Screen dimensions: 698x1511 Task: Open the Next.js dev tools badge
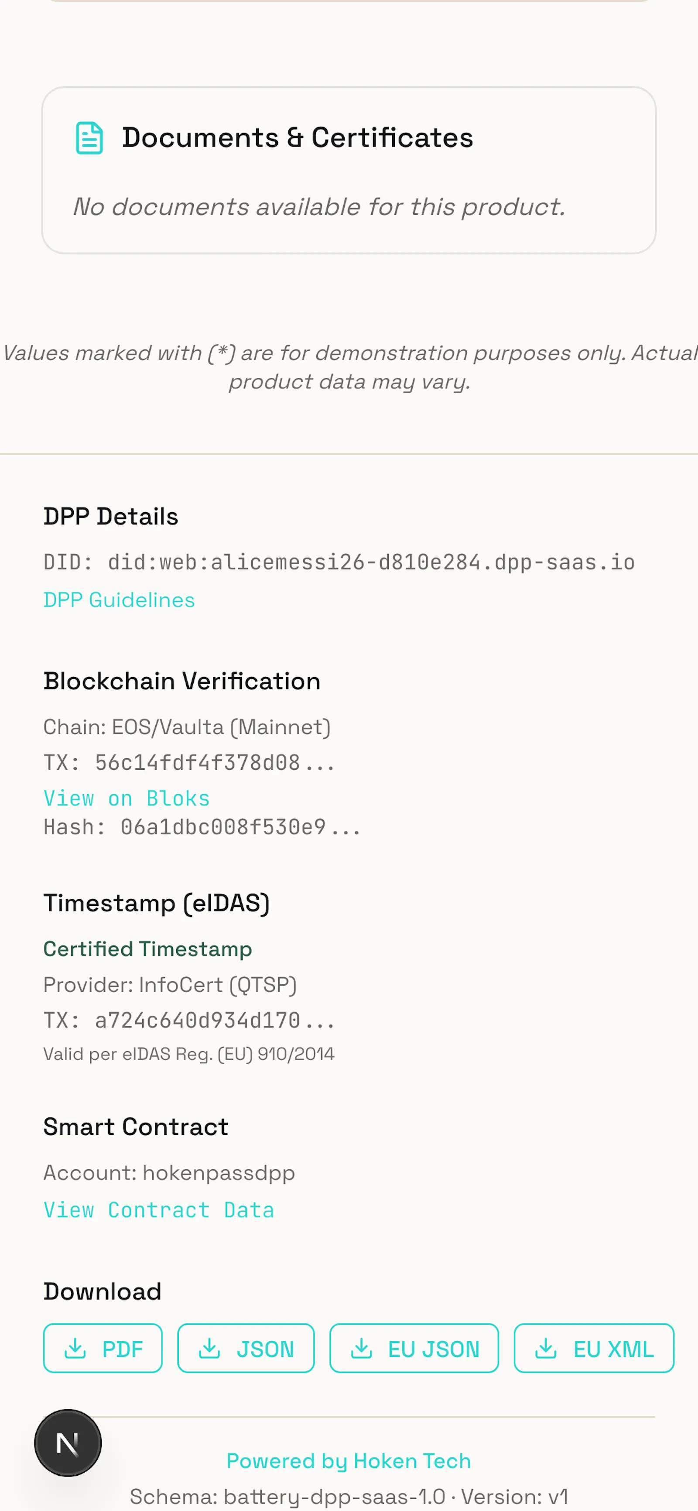pos(68,1443)
